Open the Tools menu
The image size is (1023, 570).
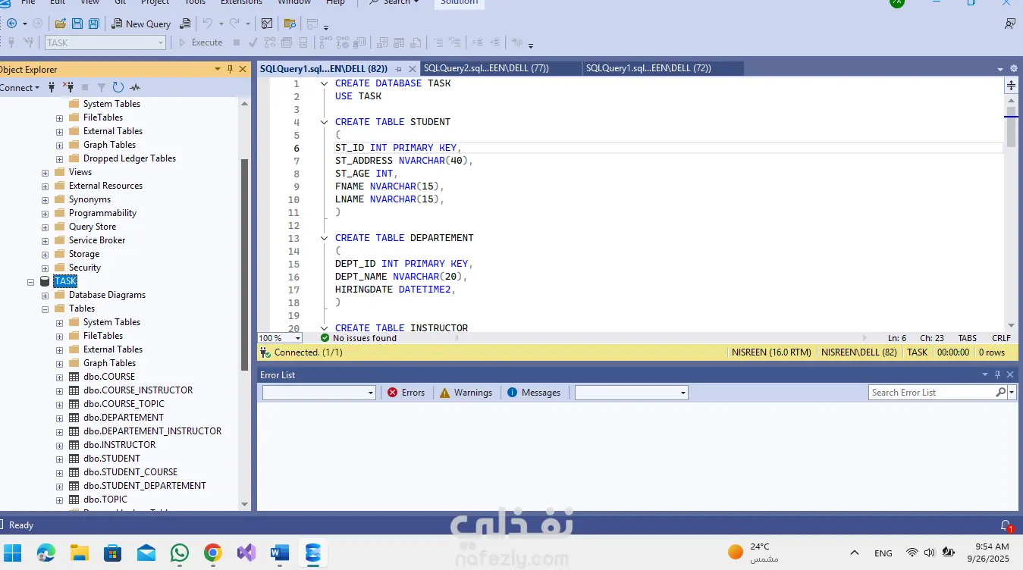tap(195, 2)
